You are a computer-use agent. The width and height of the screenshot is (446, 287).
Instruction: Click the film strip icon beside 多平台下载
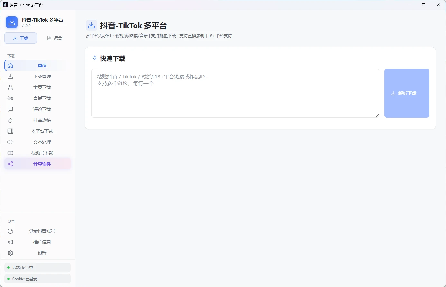pos(10,131)
